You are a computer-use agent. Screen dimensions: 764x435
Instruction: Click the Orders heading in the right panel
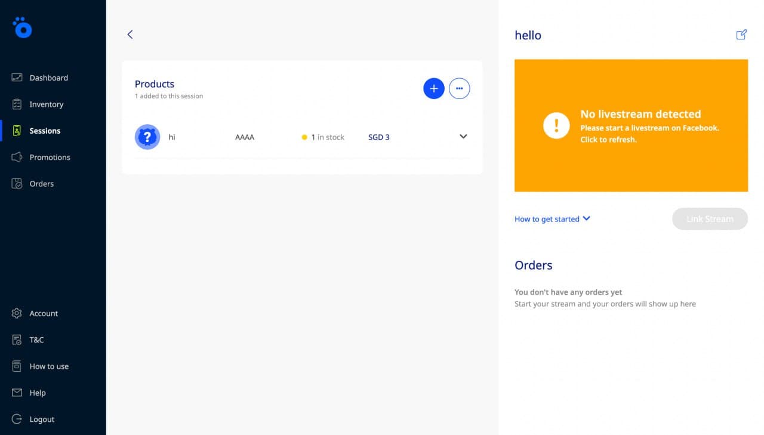tap(534, 266)
